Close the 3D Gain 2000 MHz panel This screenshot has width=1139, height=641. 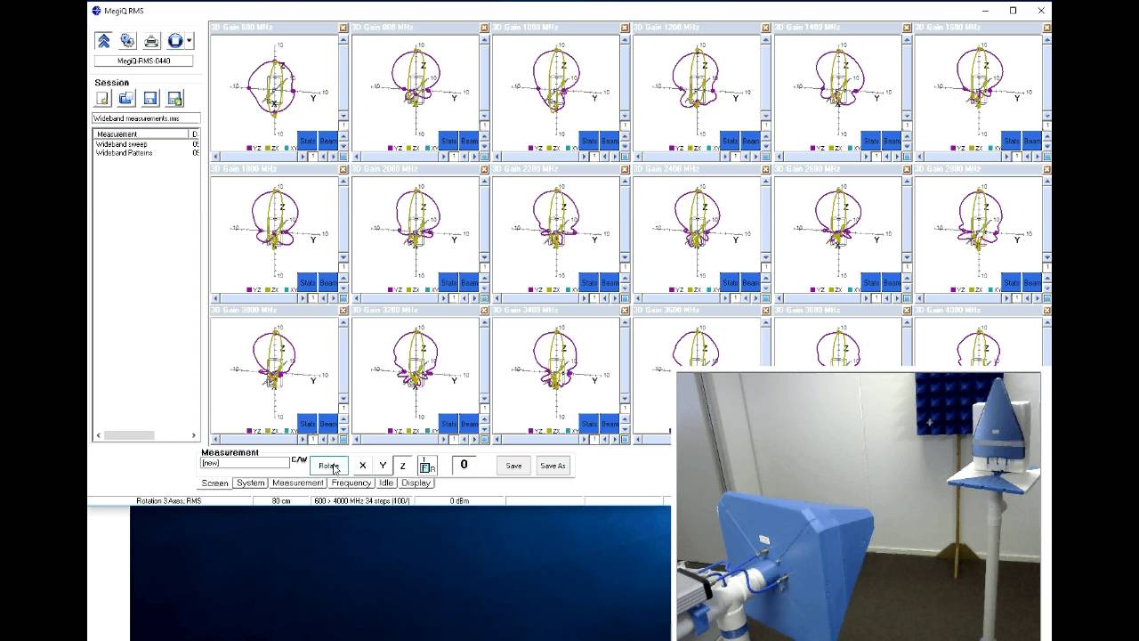click(x=485, y=169)
